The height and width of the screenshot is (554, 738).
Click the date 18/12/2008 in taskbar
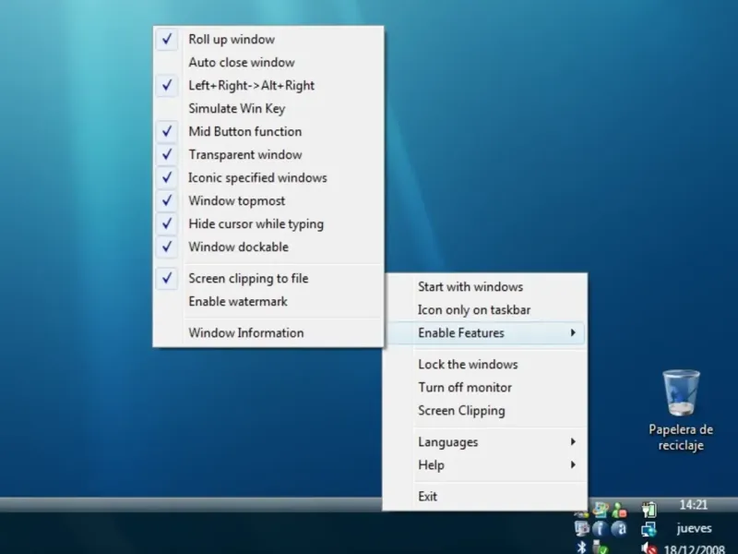[695, 549]
